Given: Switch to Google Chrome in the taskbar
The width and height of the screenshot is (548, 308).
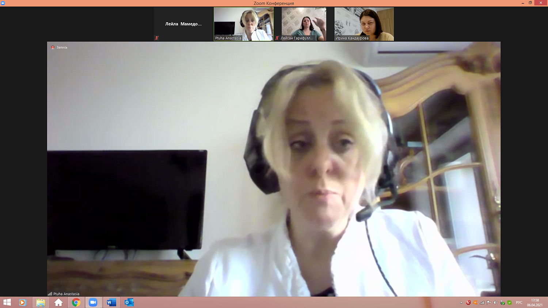Looking at the screenshot, I should coord(76,303).
